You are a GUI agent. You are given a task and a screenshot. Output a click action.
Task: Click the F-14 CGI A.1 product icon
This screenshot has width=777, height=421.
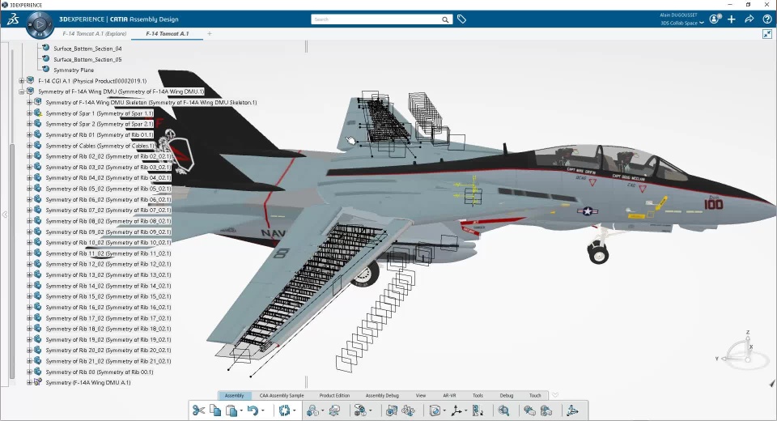pos(30,80)
